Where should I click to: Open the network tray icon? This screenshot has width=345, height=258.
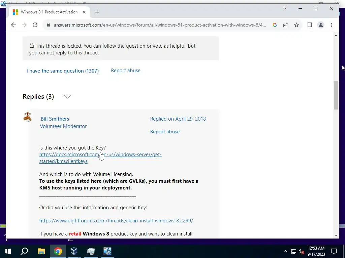pos(293,251)
